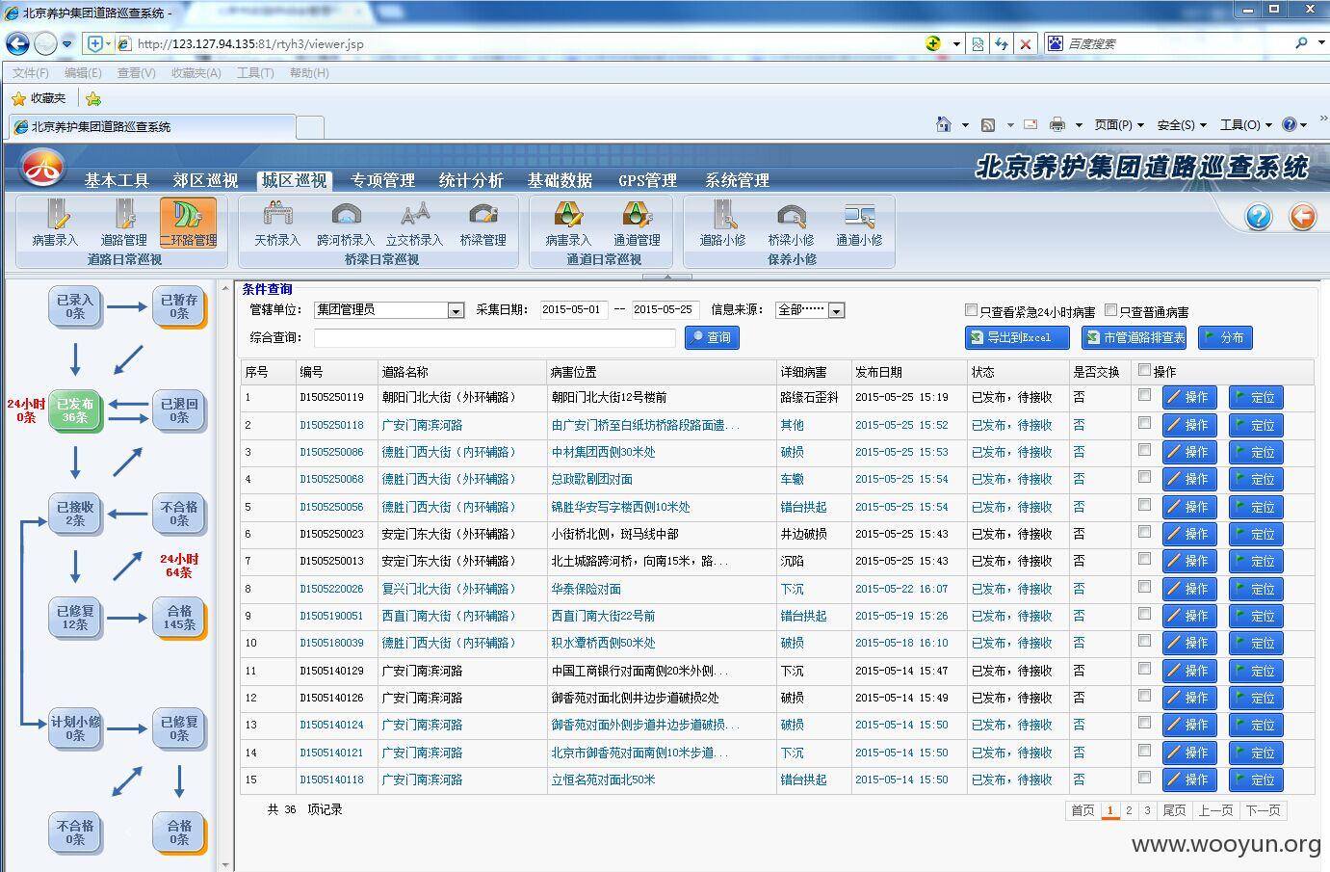This screenshot has width=1330, height=872.
Task: Expand the home button dropdown arrow
Action: pos(965,124)
